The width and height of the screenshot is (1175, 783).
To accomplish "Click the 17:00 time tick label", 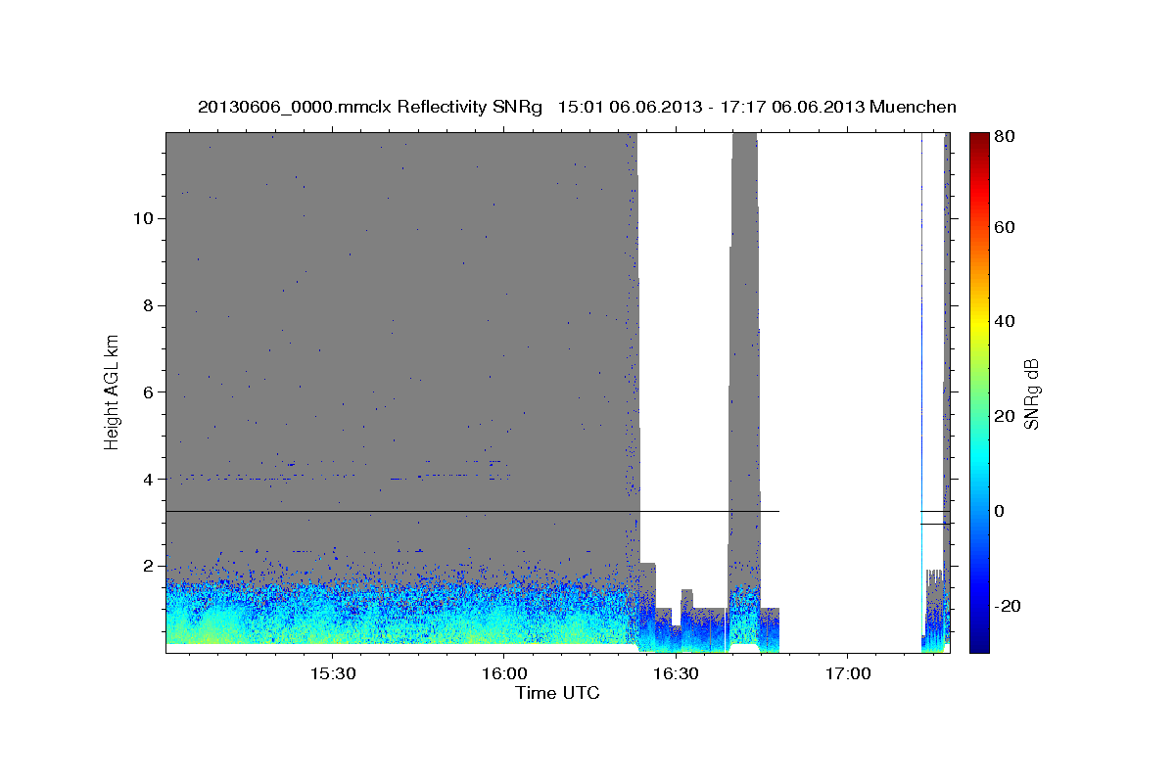I will pyautogui.click(x=847, y=674).
